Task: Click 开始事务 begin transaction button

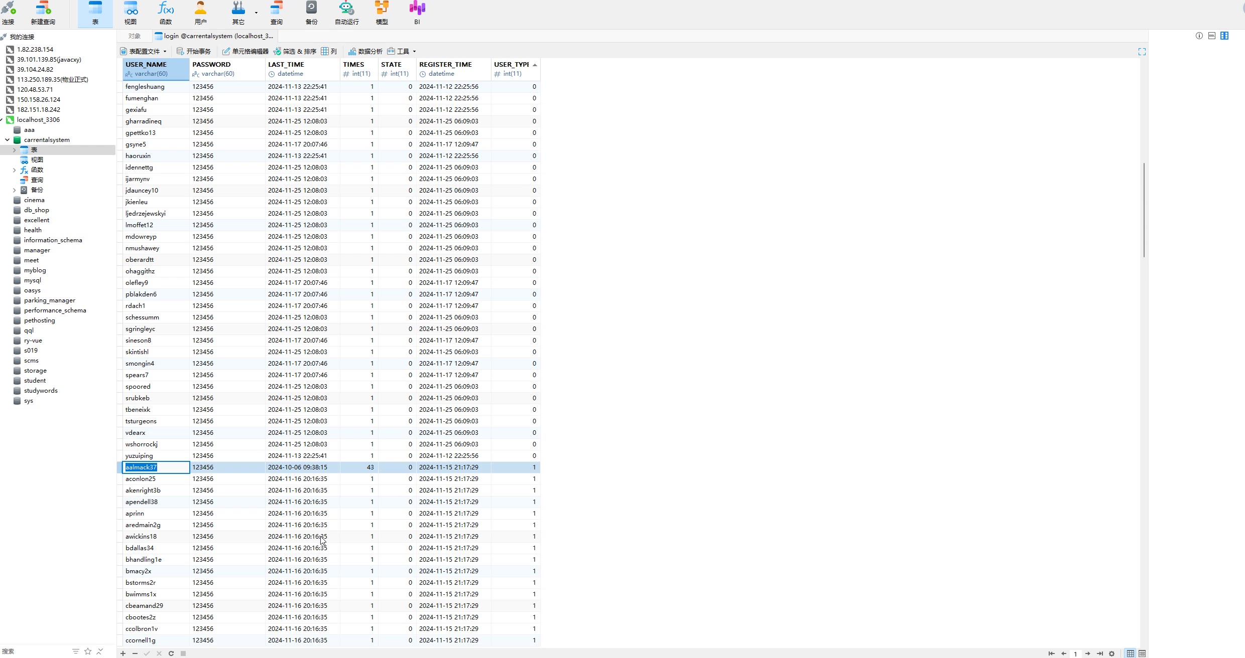Action: pos(194,51)
